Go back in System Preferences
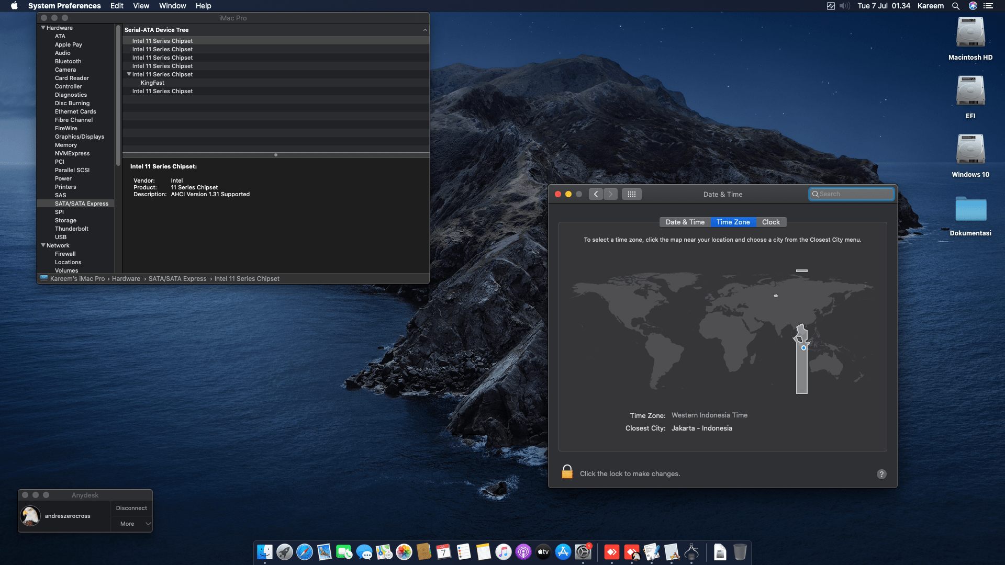Screen dimensions: 1005x565 coord(596,194)
